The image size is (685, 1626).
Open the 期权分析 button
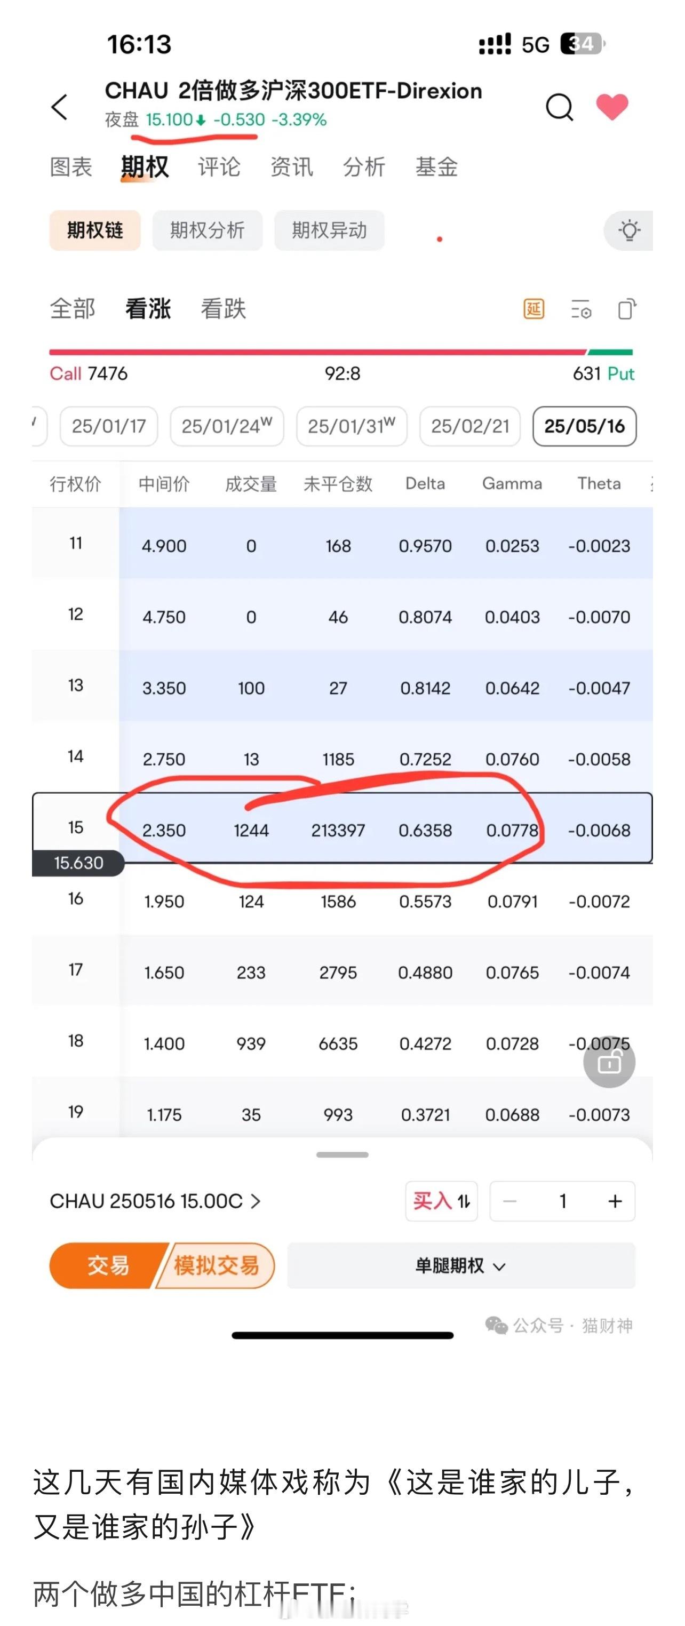coord(207,230)
